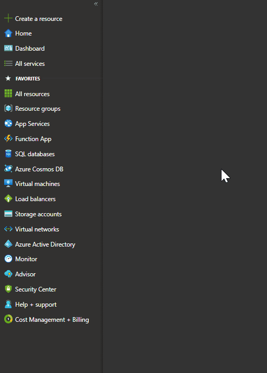
Task: Open Cost Management + Billing
Action: [x=51, y=320]
